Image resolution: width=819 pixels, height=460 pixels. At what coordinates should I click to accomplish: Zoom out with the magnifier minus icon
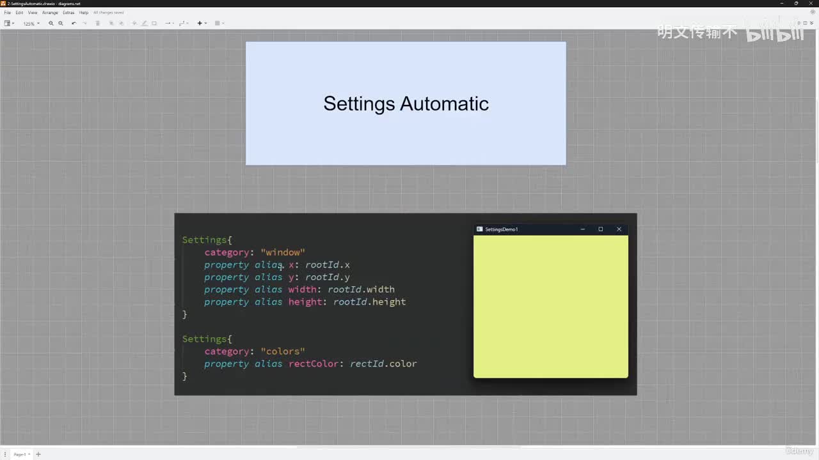(61, 24)
